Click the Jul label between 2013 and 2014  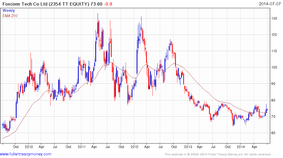coord(213,147)
